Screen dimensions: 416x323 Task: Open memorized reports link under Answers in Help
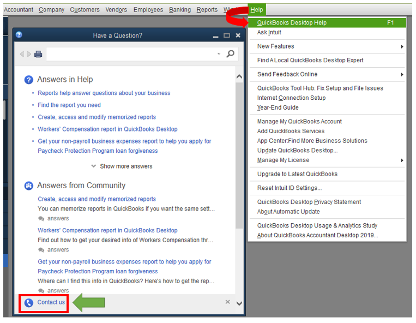pos(97,117)
